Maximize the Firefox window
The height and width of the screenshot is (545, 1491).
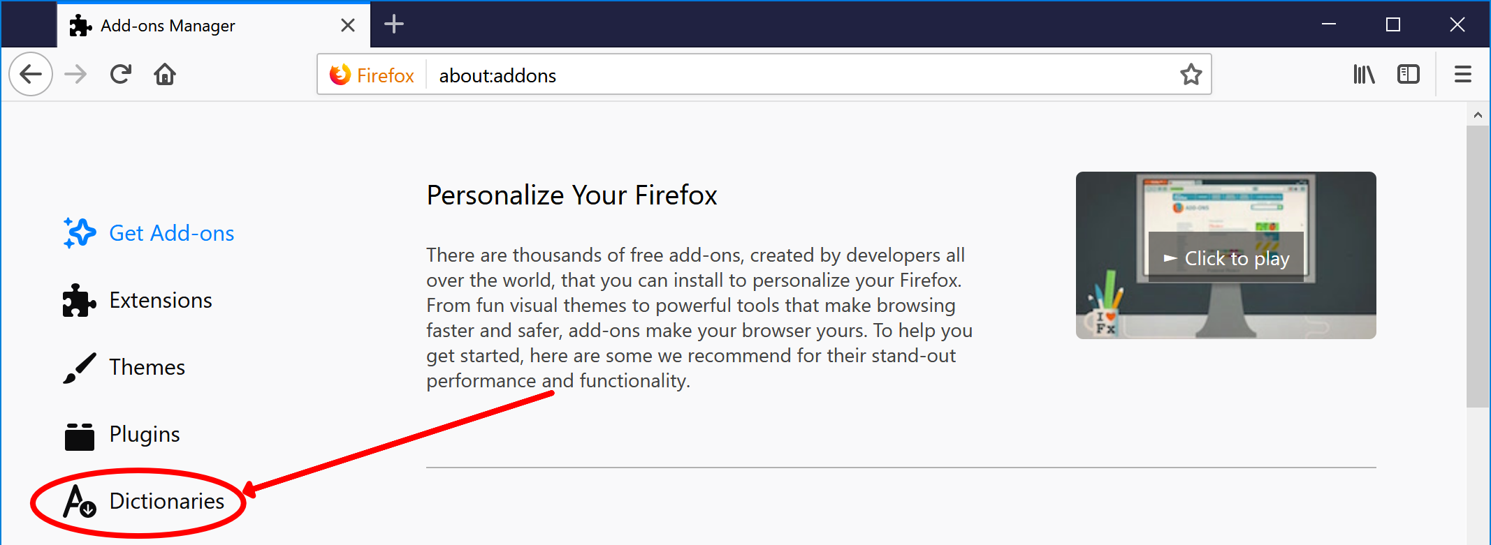pyautogui.click(x=1393, y=24)
